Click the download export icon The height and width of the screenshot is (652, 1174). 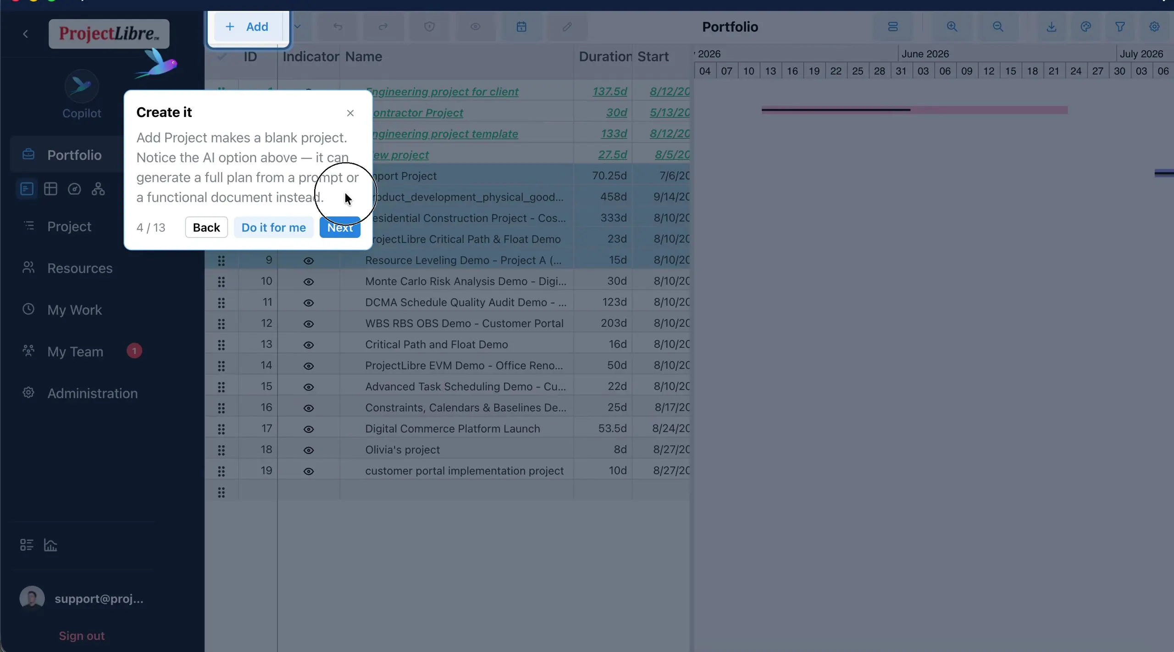click(1052, 27)
